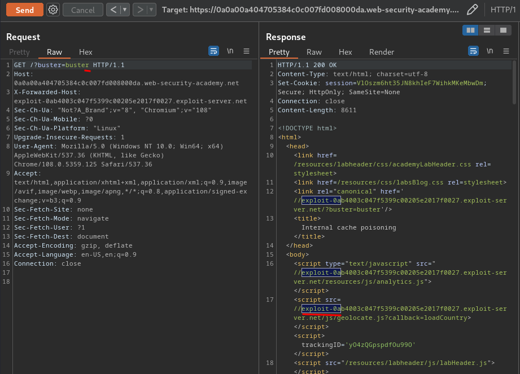Switch layout to top-bottom split view

pos(487,30)
